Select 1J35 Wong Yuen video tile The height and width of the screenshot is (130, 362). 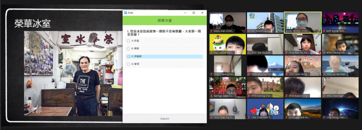(x=340, y=109)
